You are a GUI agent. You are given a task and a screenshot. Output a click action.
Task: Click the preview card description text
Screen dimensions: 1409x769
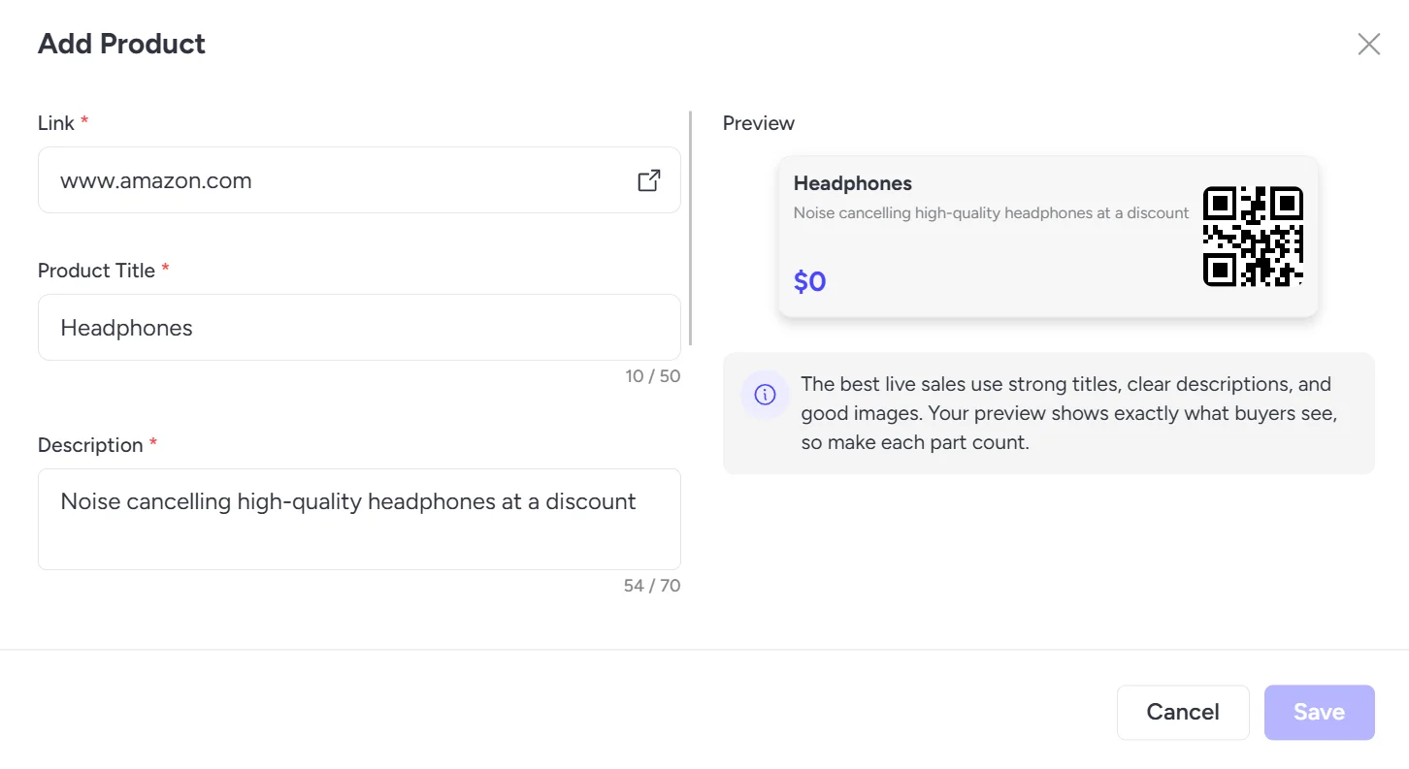[x=991, y=212]
